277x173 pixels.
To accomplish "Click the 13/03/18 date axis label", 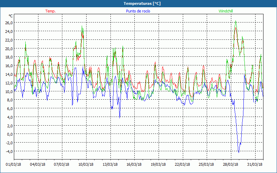I will [x=110, y=164].
